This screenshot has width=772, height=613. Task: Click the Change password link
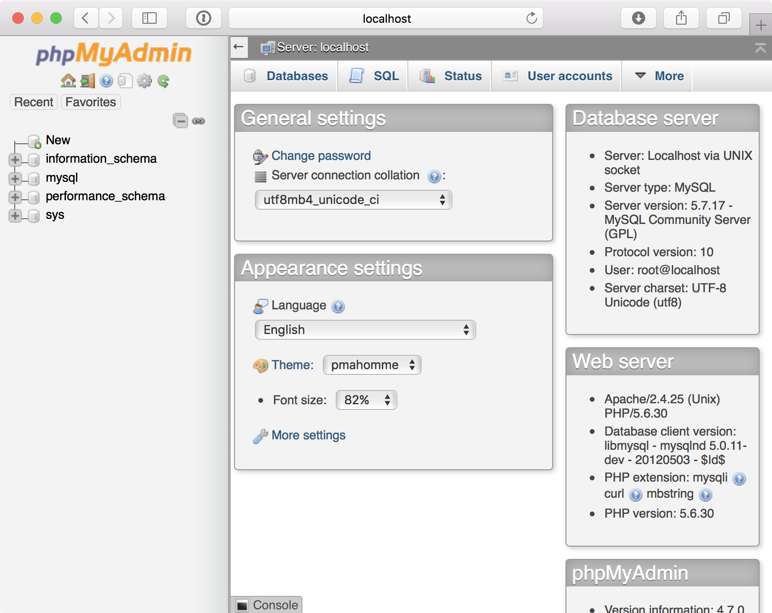coord(321,156)
